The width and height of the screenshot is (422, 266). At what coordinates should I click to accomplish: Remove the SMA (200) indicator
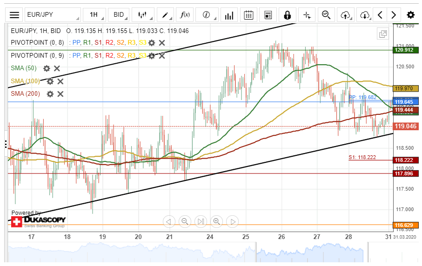click(60, 94)
